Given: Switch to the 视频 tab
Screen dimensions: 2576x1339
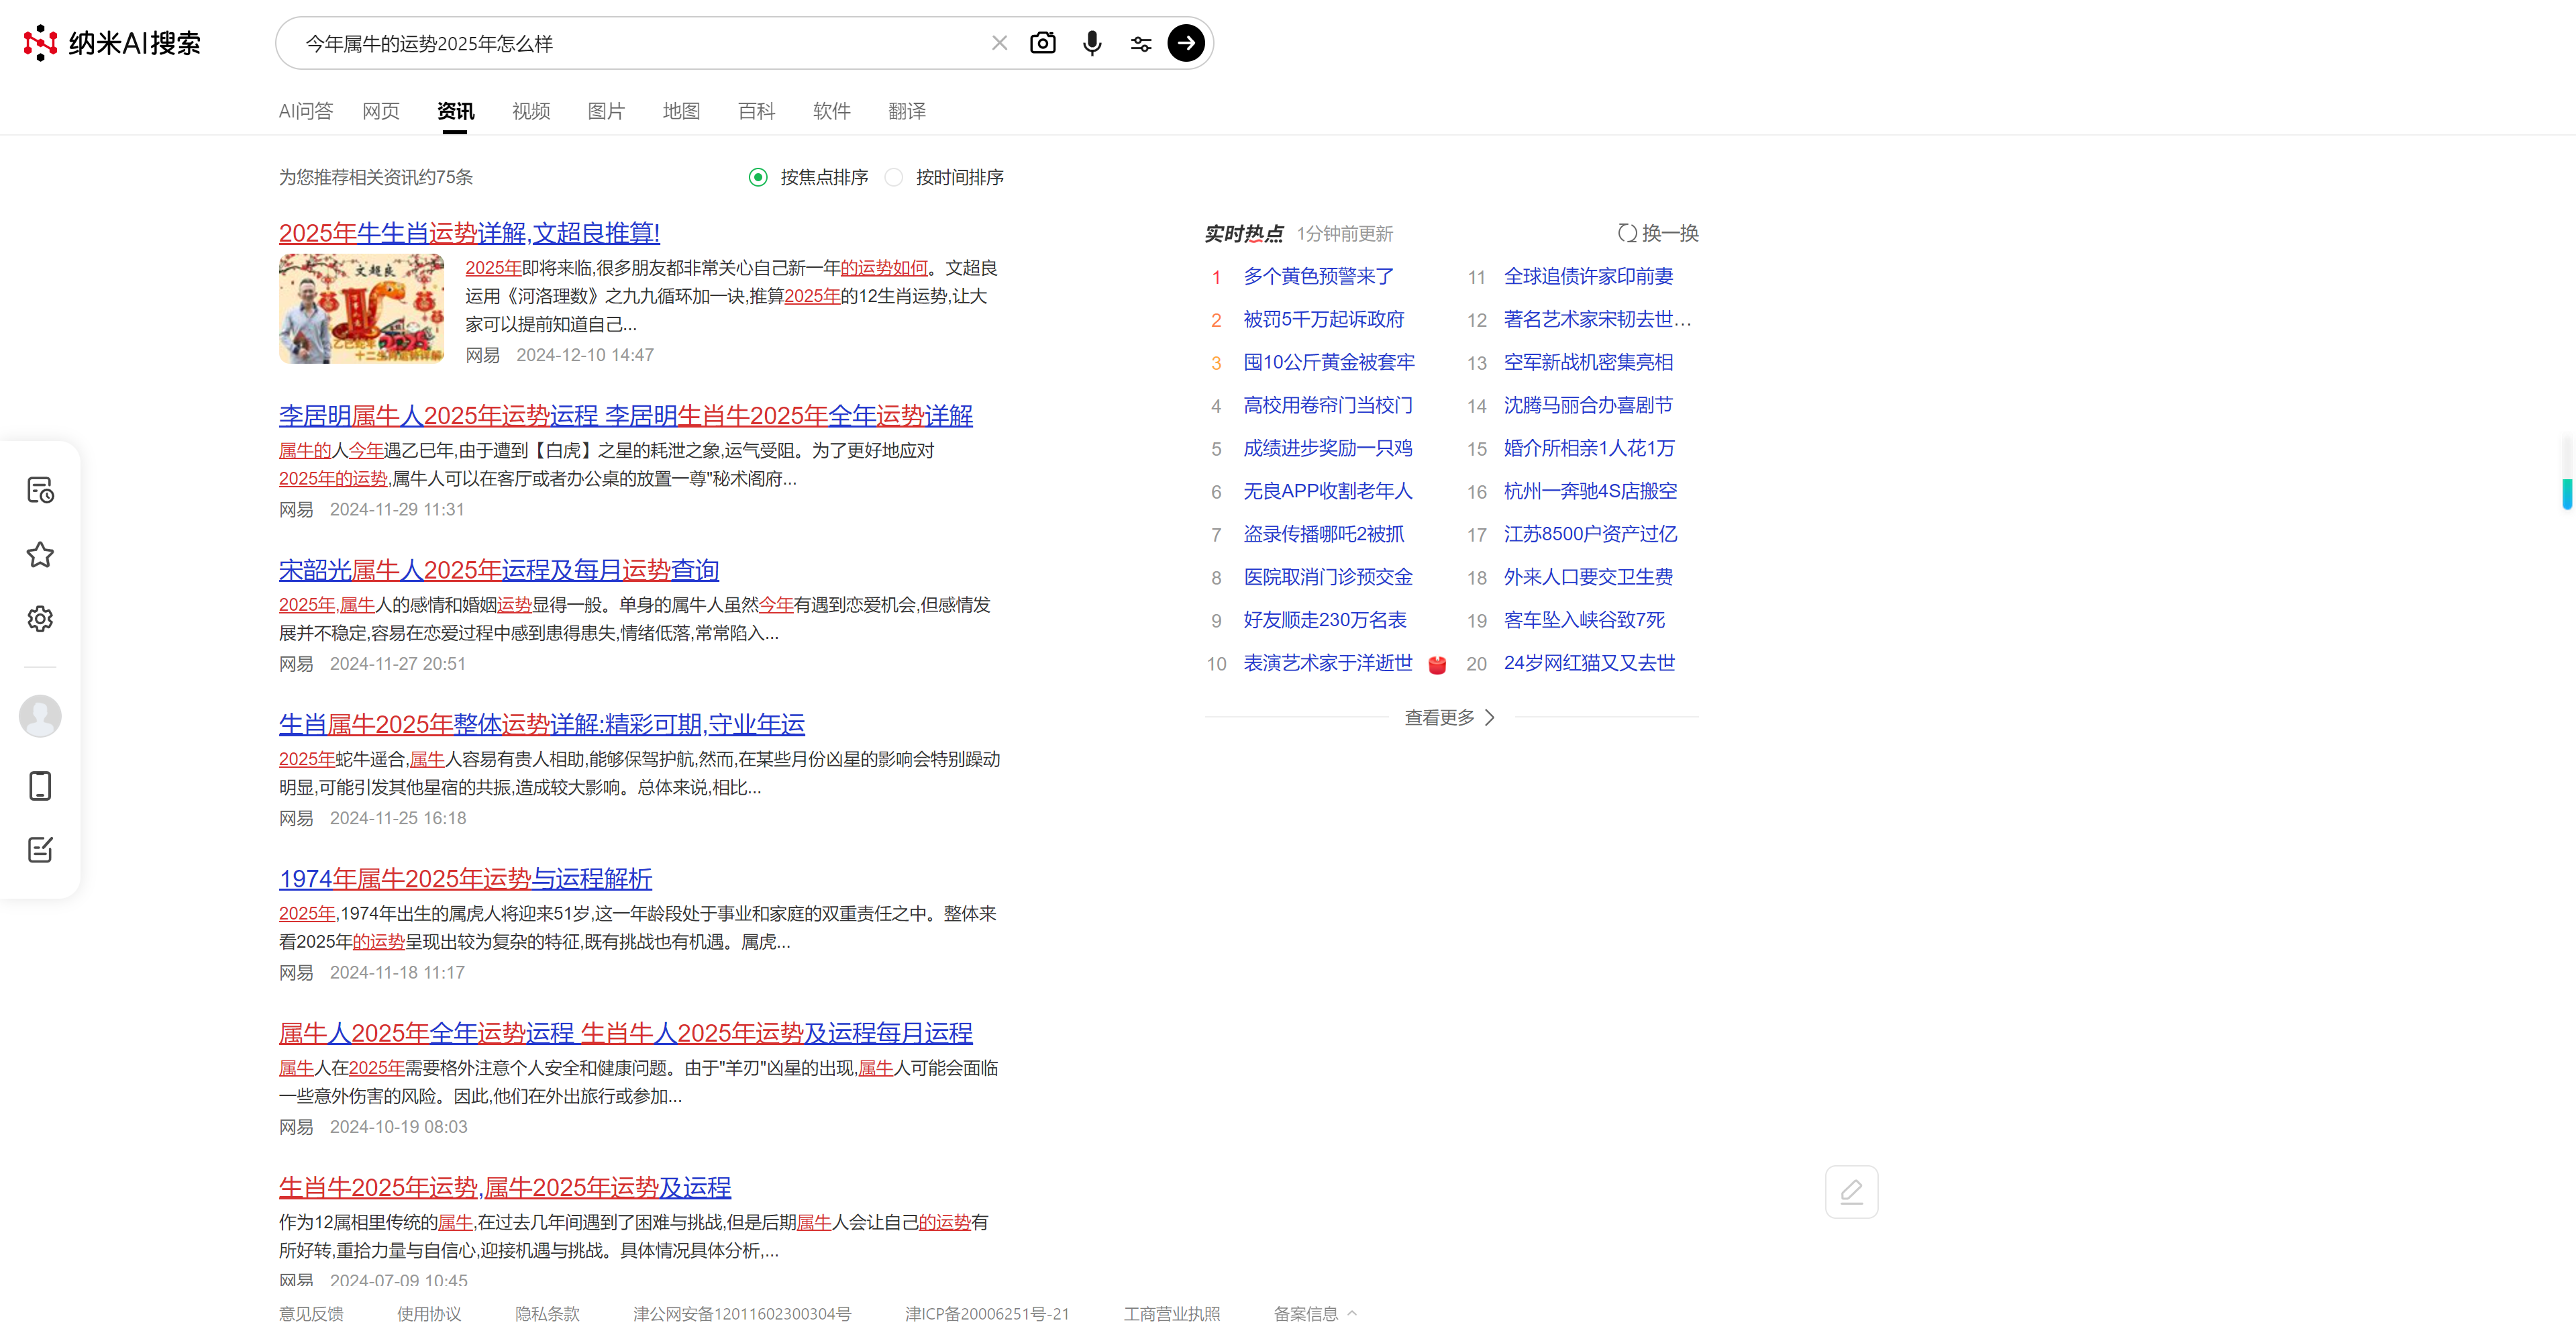Looking at the screenshot, I should click(x=531, y=111).
